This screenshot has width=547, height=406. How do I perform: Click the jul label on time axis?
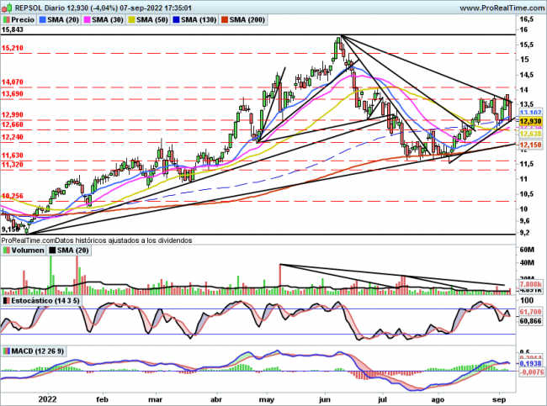(x=382, y=399)
